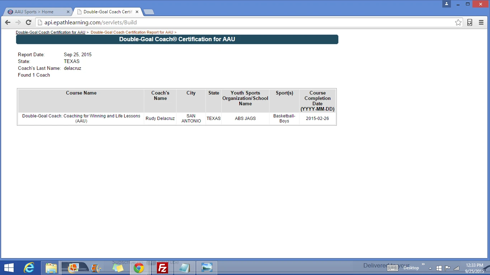Open the screen capture tool in taskbar
490x275 pixels.
click(x=207, y=268)
